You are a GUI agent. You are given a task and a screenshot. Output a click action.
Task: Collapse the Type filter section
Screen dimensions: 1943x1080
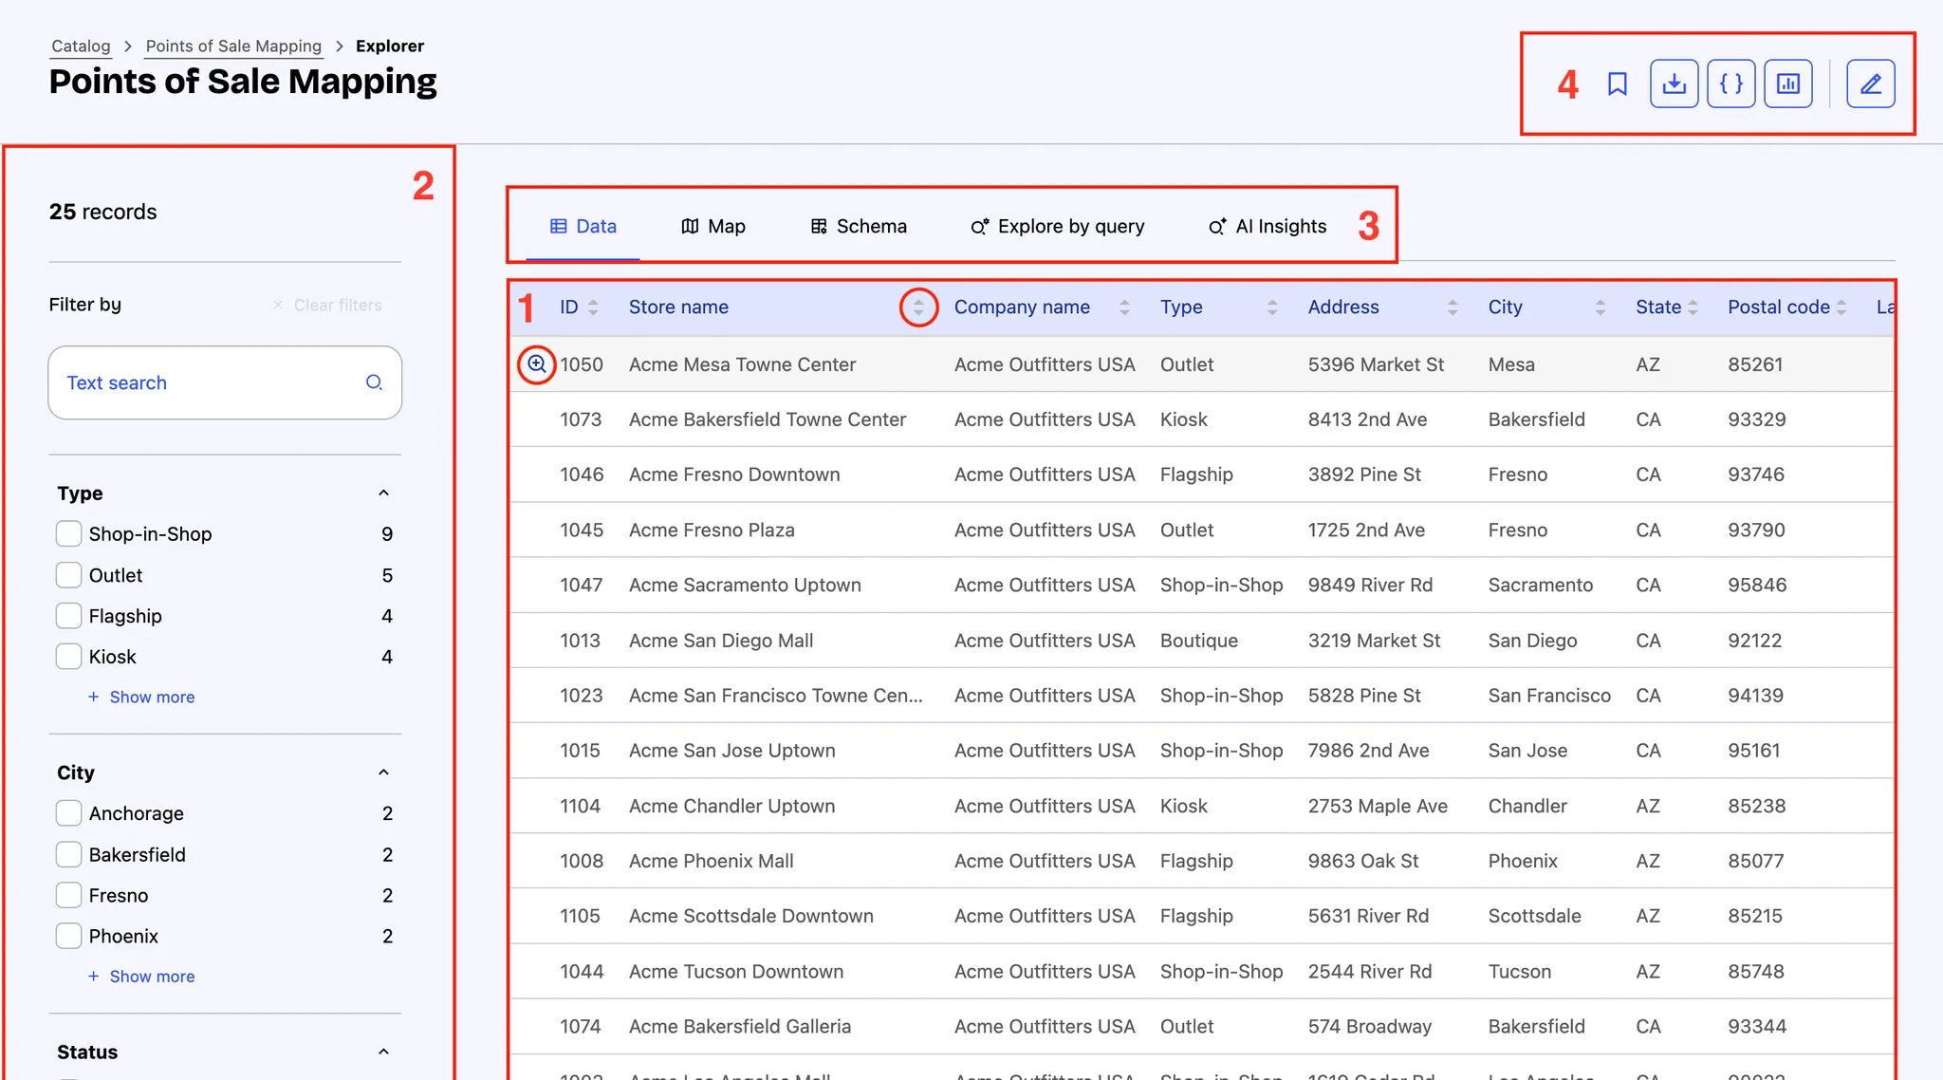pyautogui.click(x=383, y=493)
